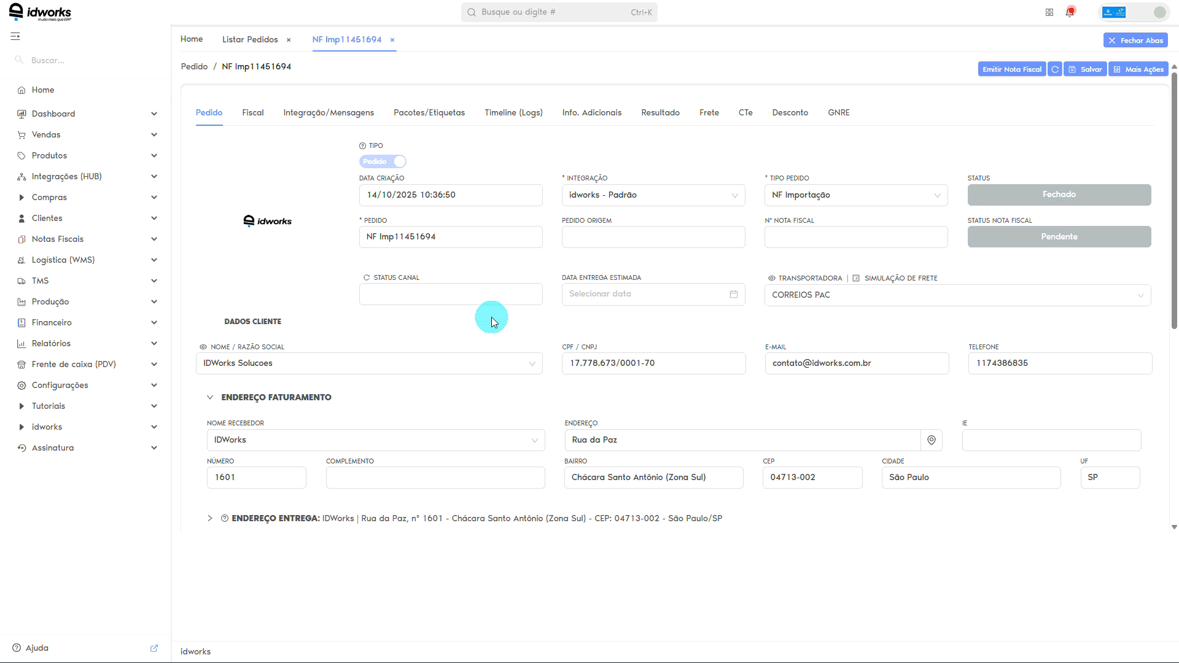Collapse the sidebar menu hamburger icon
Image resolution: width=1179 pixels, height=663 pixels.
[15, 37]
